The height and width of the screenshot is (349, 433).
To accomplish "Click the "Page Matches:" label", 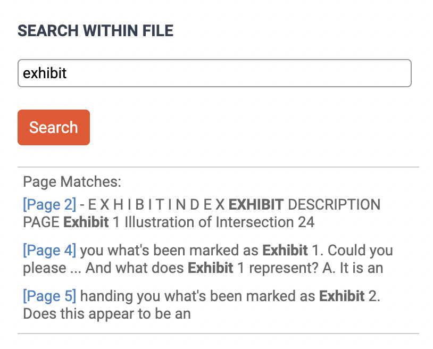I will 72,182.
